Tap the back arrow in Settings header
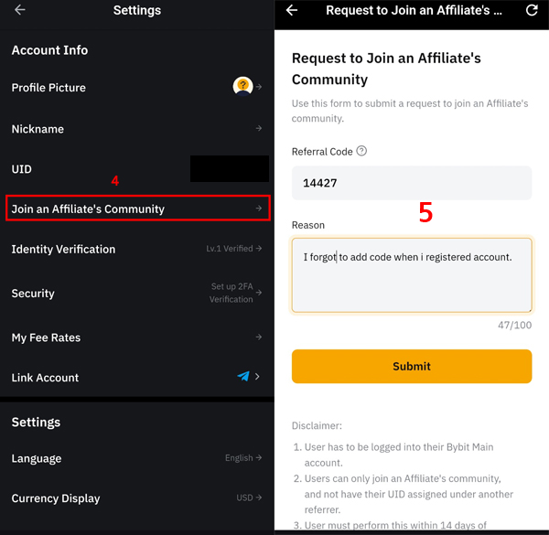 pos(20,10)
